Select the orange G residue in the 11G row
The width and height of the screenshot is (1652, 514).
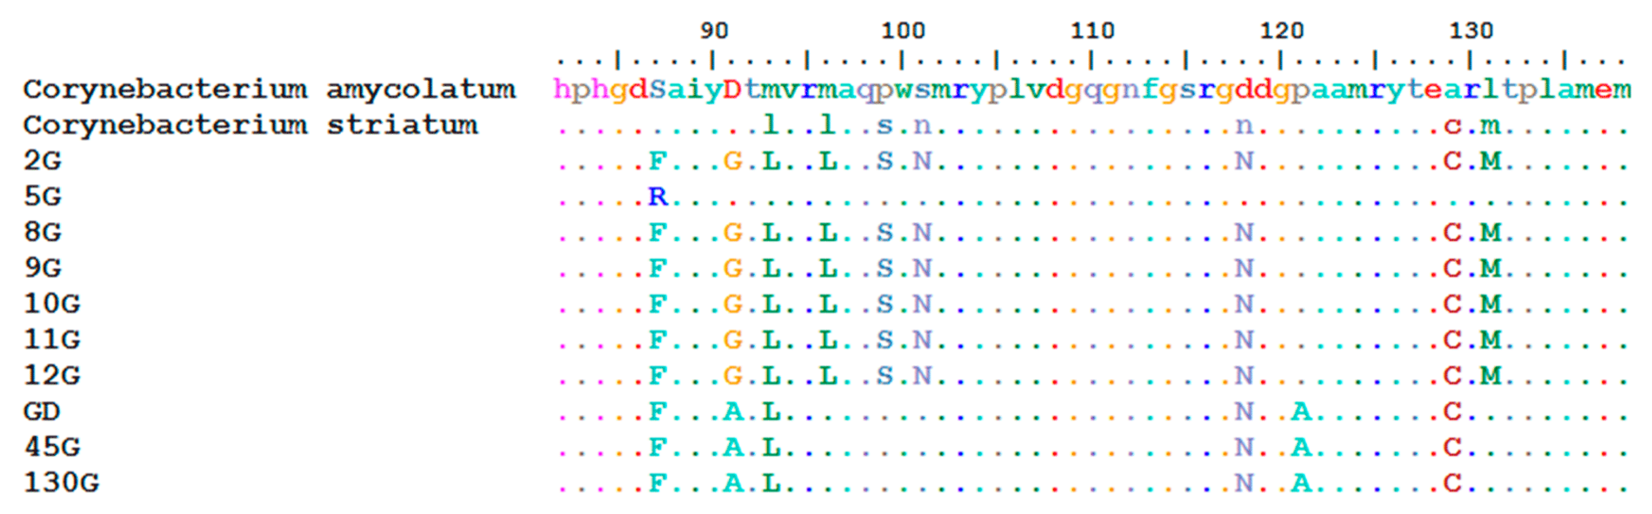[x=733, y=341]
